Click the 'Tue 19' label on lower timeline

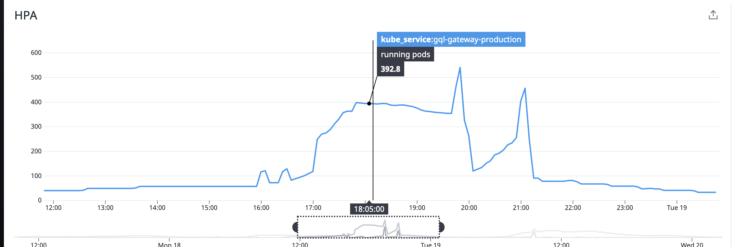(x=431, y=245)
